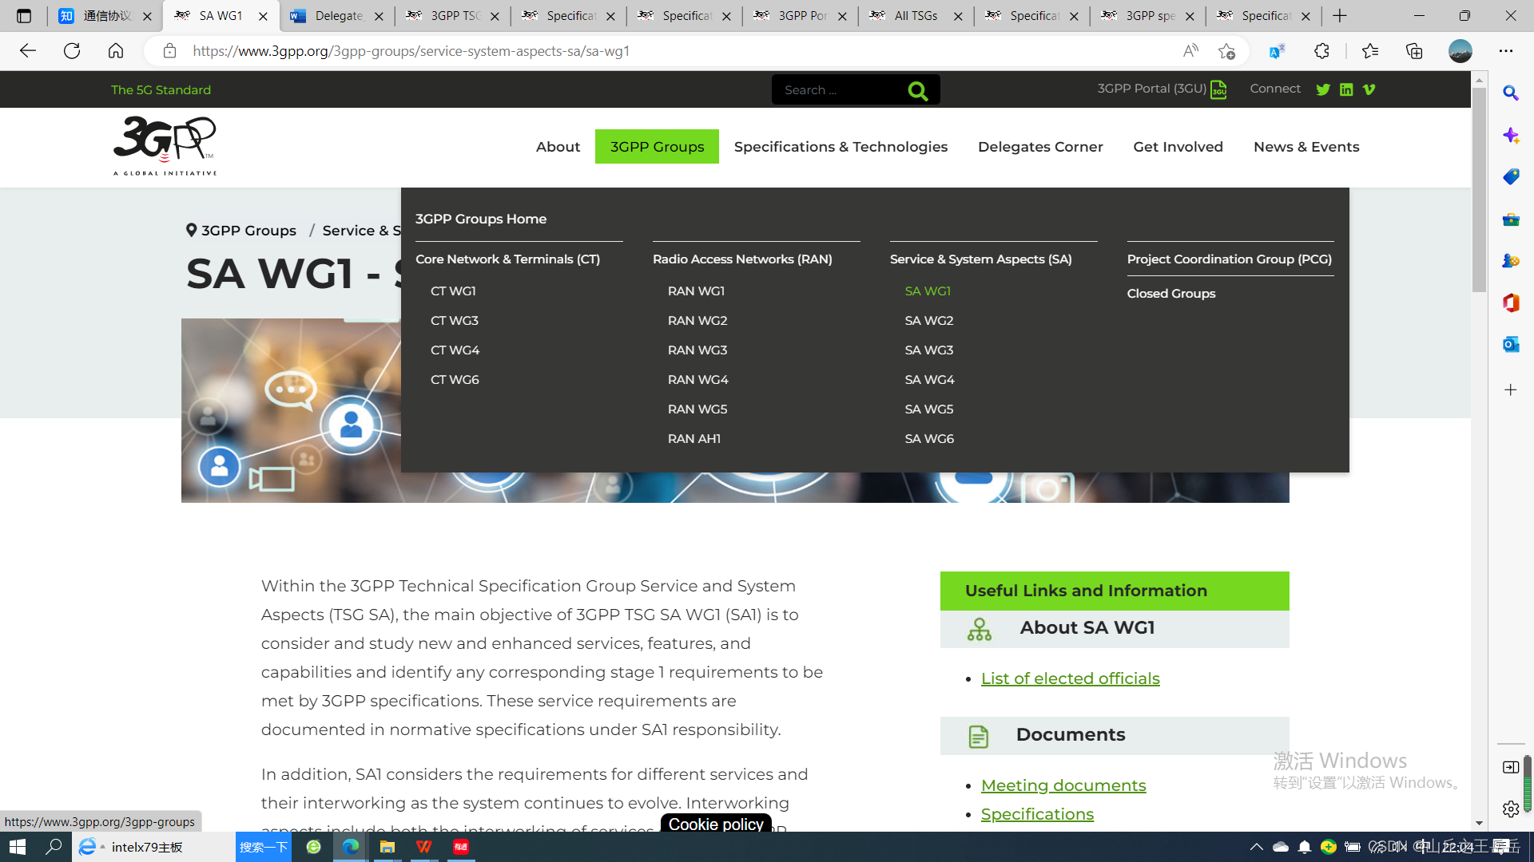Viewport: 1534px width, 862px height.
Task: Select RAN WG4 menu entry
Action: pos(697,380)
